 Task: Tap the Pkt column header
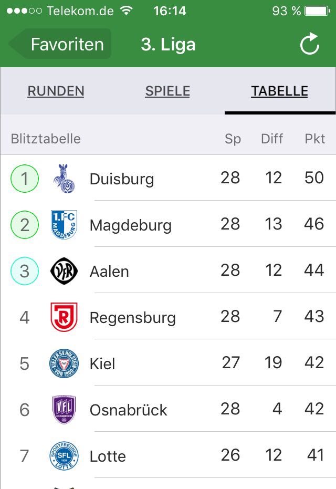pyautogui.click(x=315, y=139)
